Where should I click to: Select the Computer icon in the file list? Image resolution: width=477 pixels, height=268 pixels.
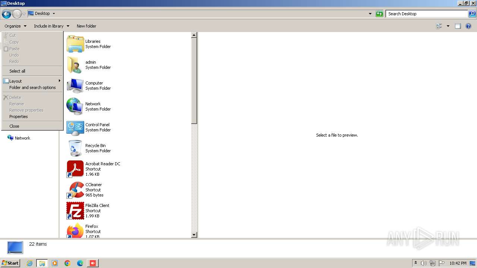pos(75,86)
